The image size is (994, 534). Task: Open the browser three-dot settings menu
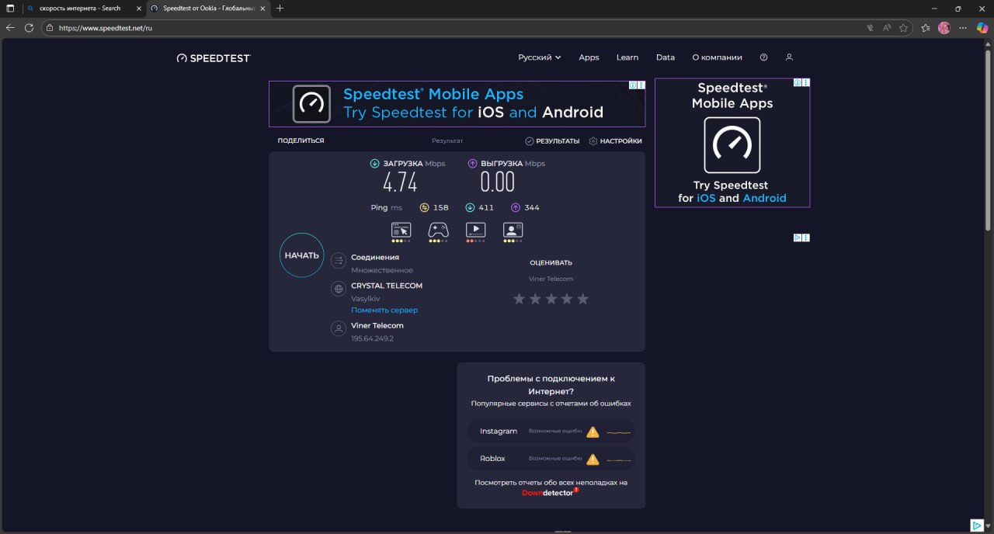[964, 27]
